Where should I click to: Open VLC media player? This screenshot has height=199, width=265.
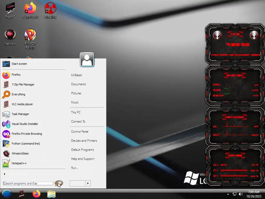click(34, 104)
